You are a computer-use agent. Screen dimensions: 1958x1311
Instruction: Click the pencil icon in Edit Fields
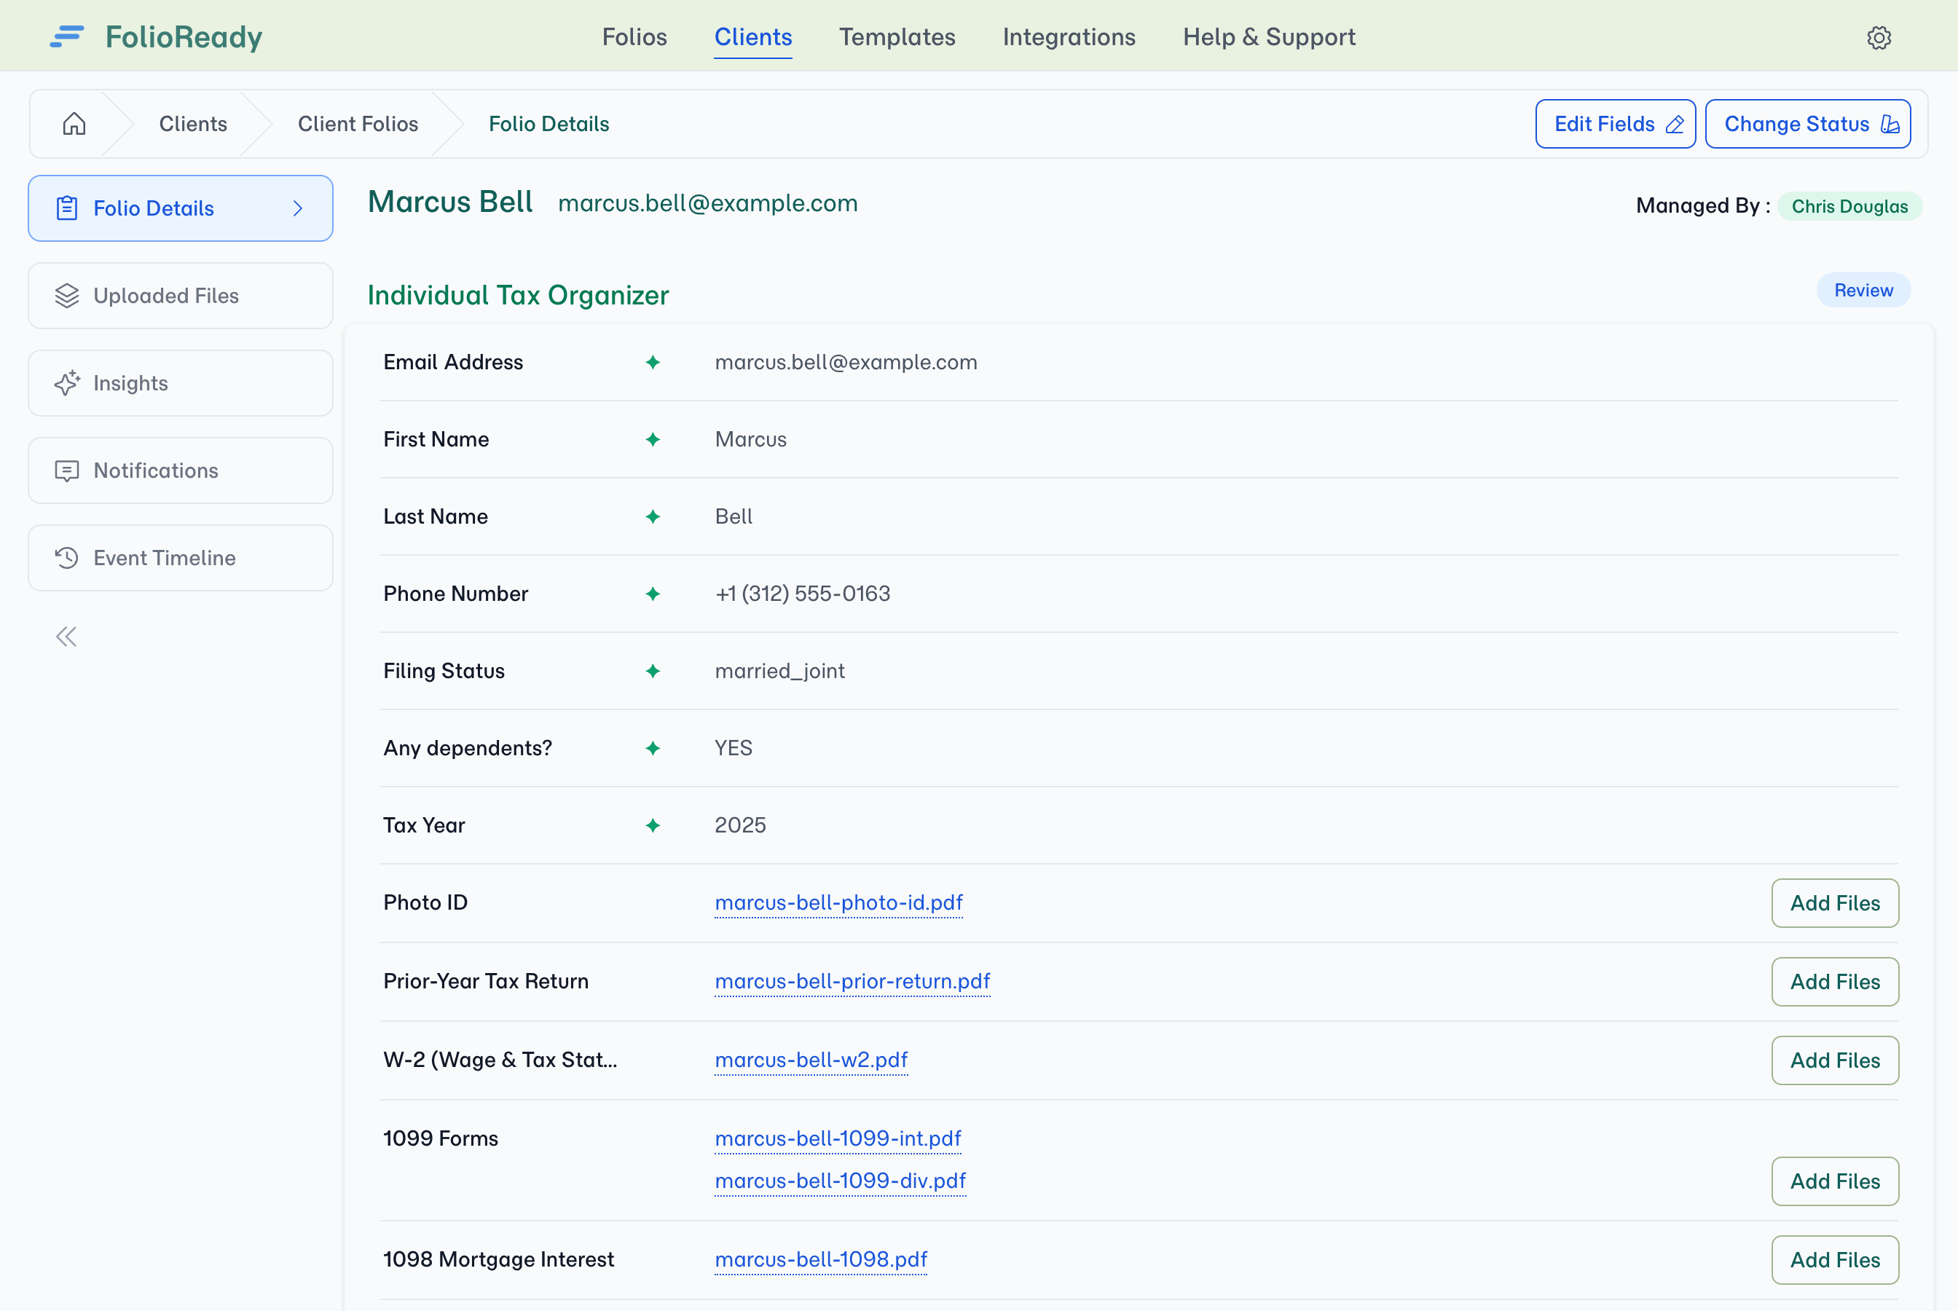pyautogui.click(x=1675, y=125)
